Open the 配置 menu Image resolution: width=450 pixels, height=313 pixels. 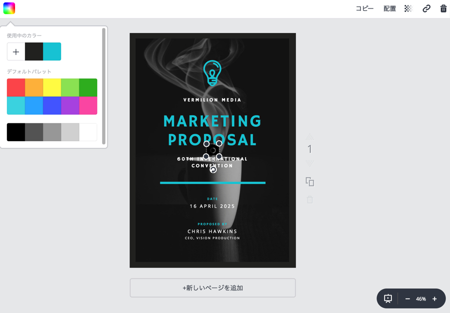(389, 8)
